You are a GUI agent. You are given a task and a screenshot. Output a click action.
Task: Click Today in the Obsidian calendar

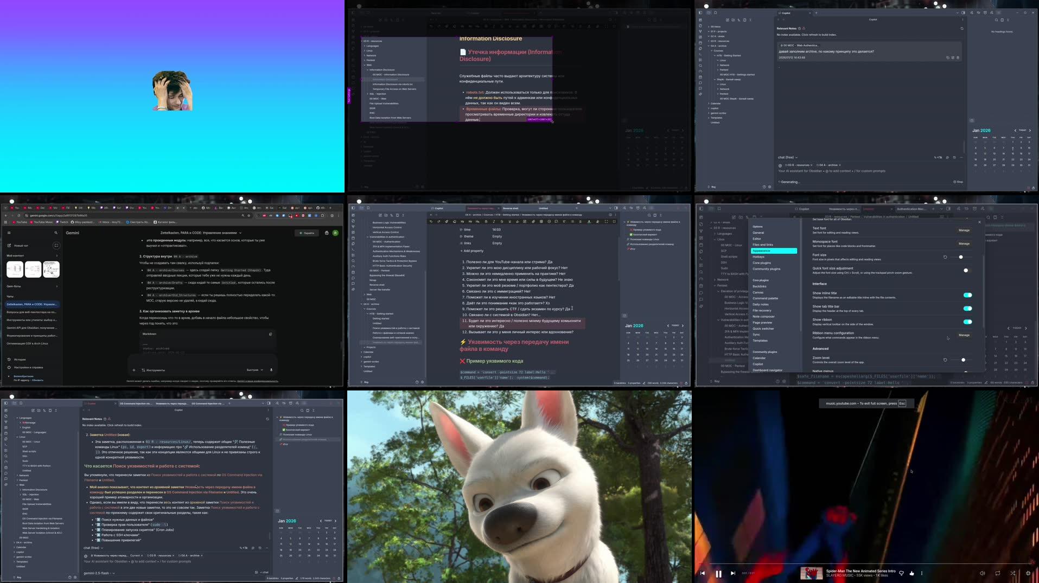tap(675, 325)
